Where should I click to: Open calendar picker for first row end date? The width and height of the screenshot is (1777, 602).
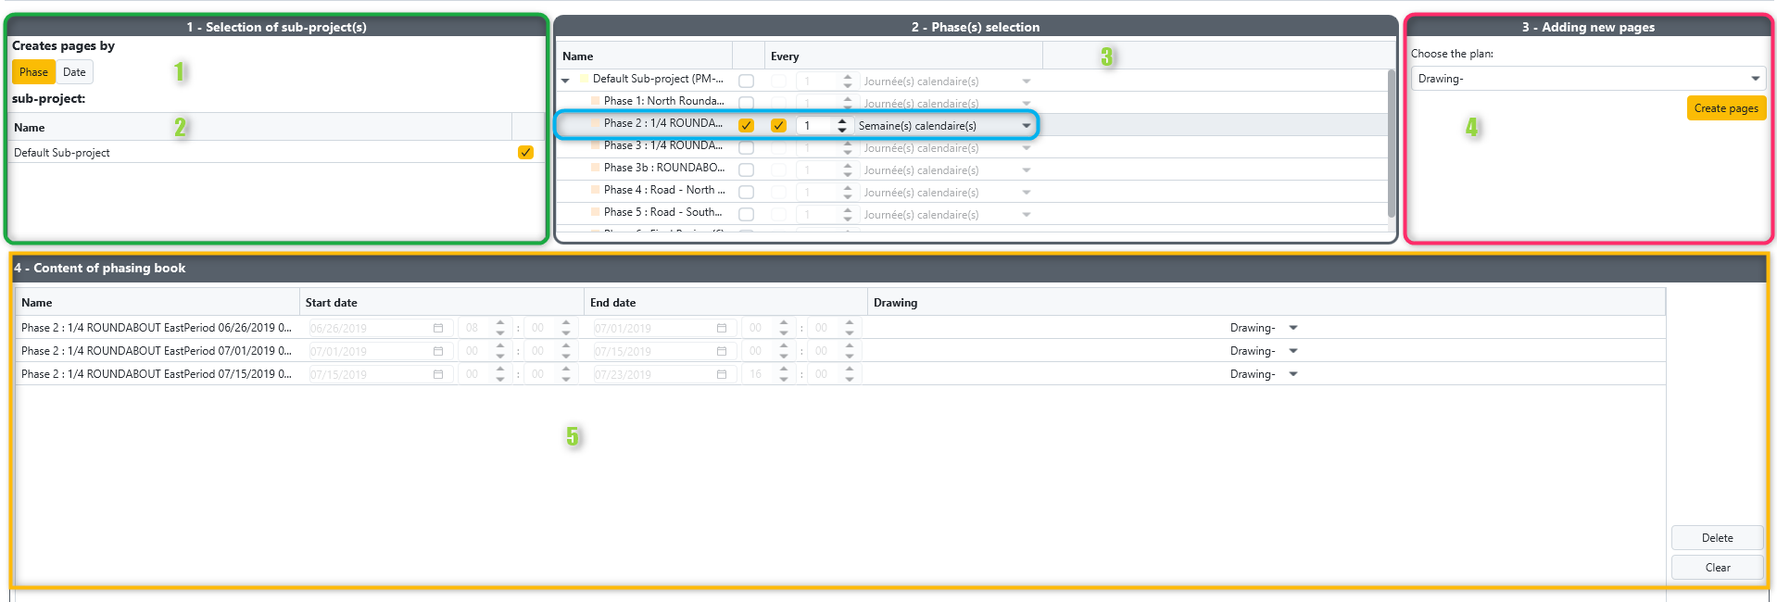pos(722,328)
